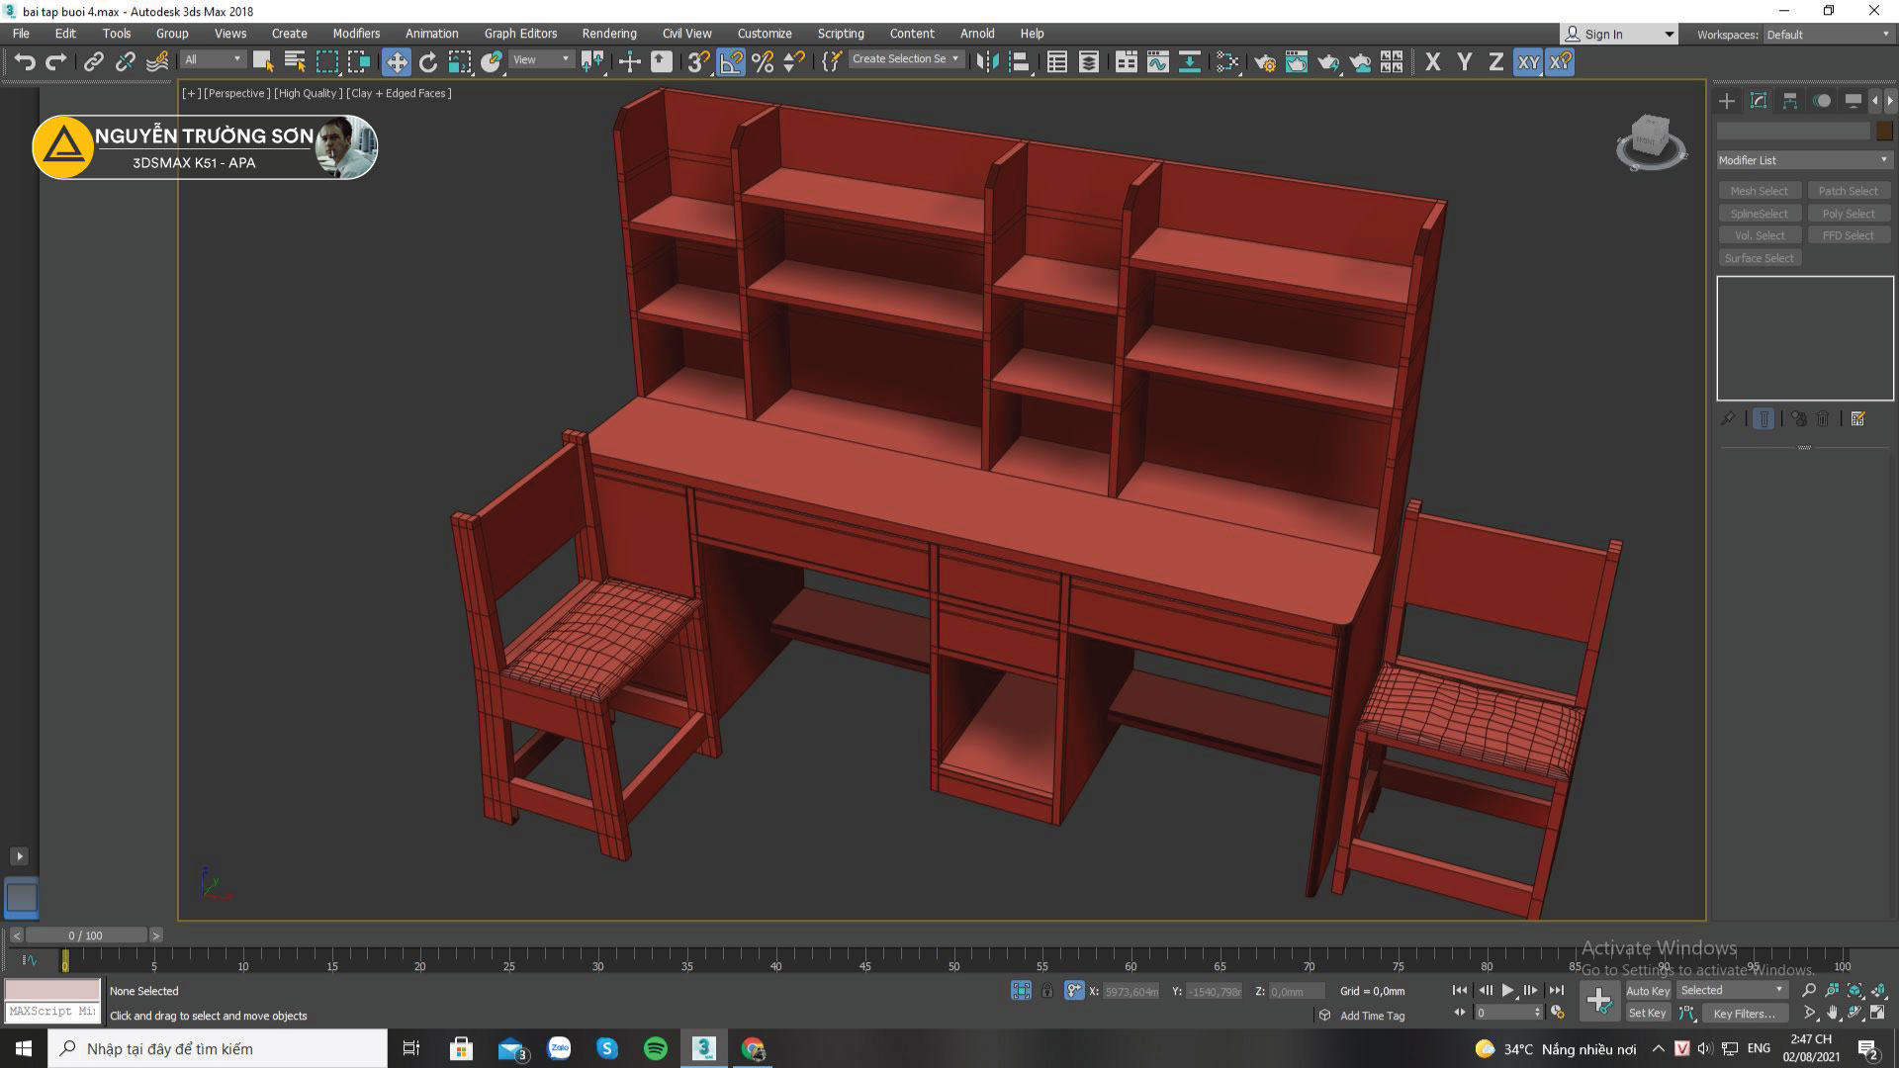Screen dimensions: 1899x1068
Task: Open the Graph Editors menu
Action: tap(520, 34)
